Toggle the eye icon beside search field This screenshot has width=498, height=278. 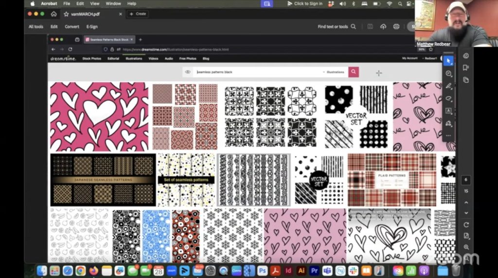[188, 72]
